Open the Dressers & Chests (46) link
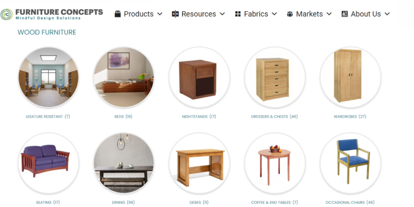Viewport: 414px width, 207px height. 275,116
